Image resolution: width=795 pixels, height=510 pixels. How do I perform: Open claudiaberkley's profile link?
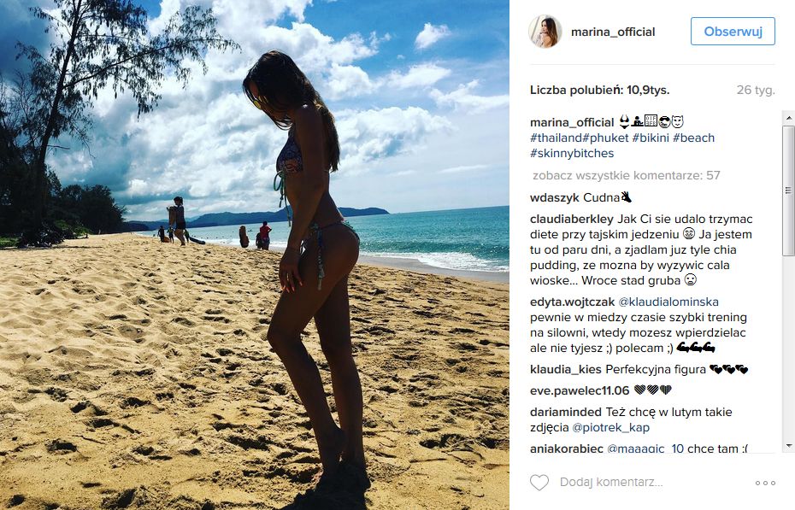[571, 220]
